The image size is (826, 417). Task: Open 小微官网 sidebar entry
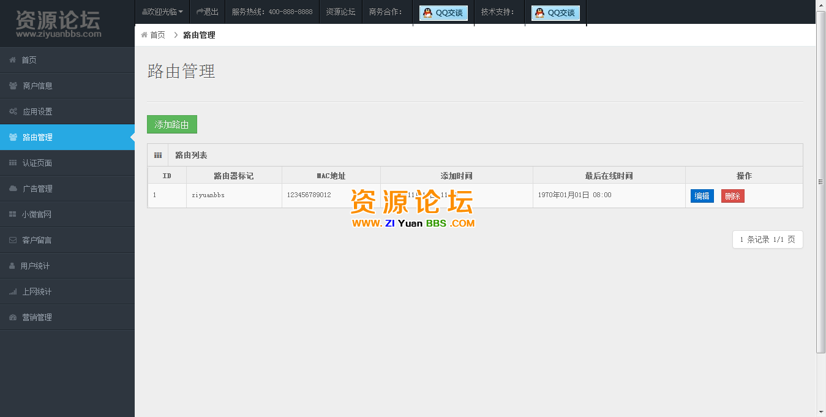[67, 214]
